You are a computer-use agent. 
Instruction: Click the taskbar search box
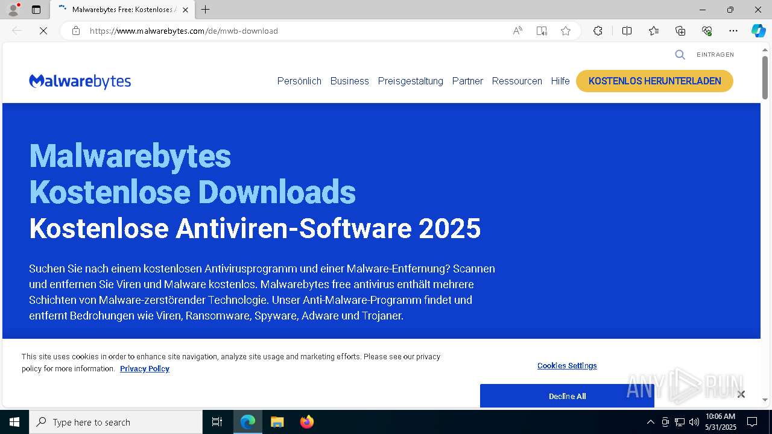(116, 422)
